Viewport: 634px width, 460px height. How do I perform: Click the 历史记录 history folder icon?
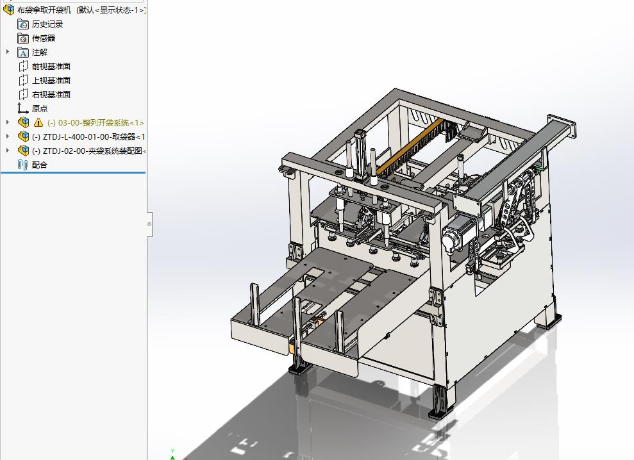pyautogui.click(x=23, y=24)
